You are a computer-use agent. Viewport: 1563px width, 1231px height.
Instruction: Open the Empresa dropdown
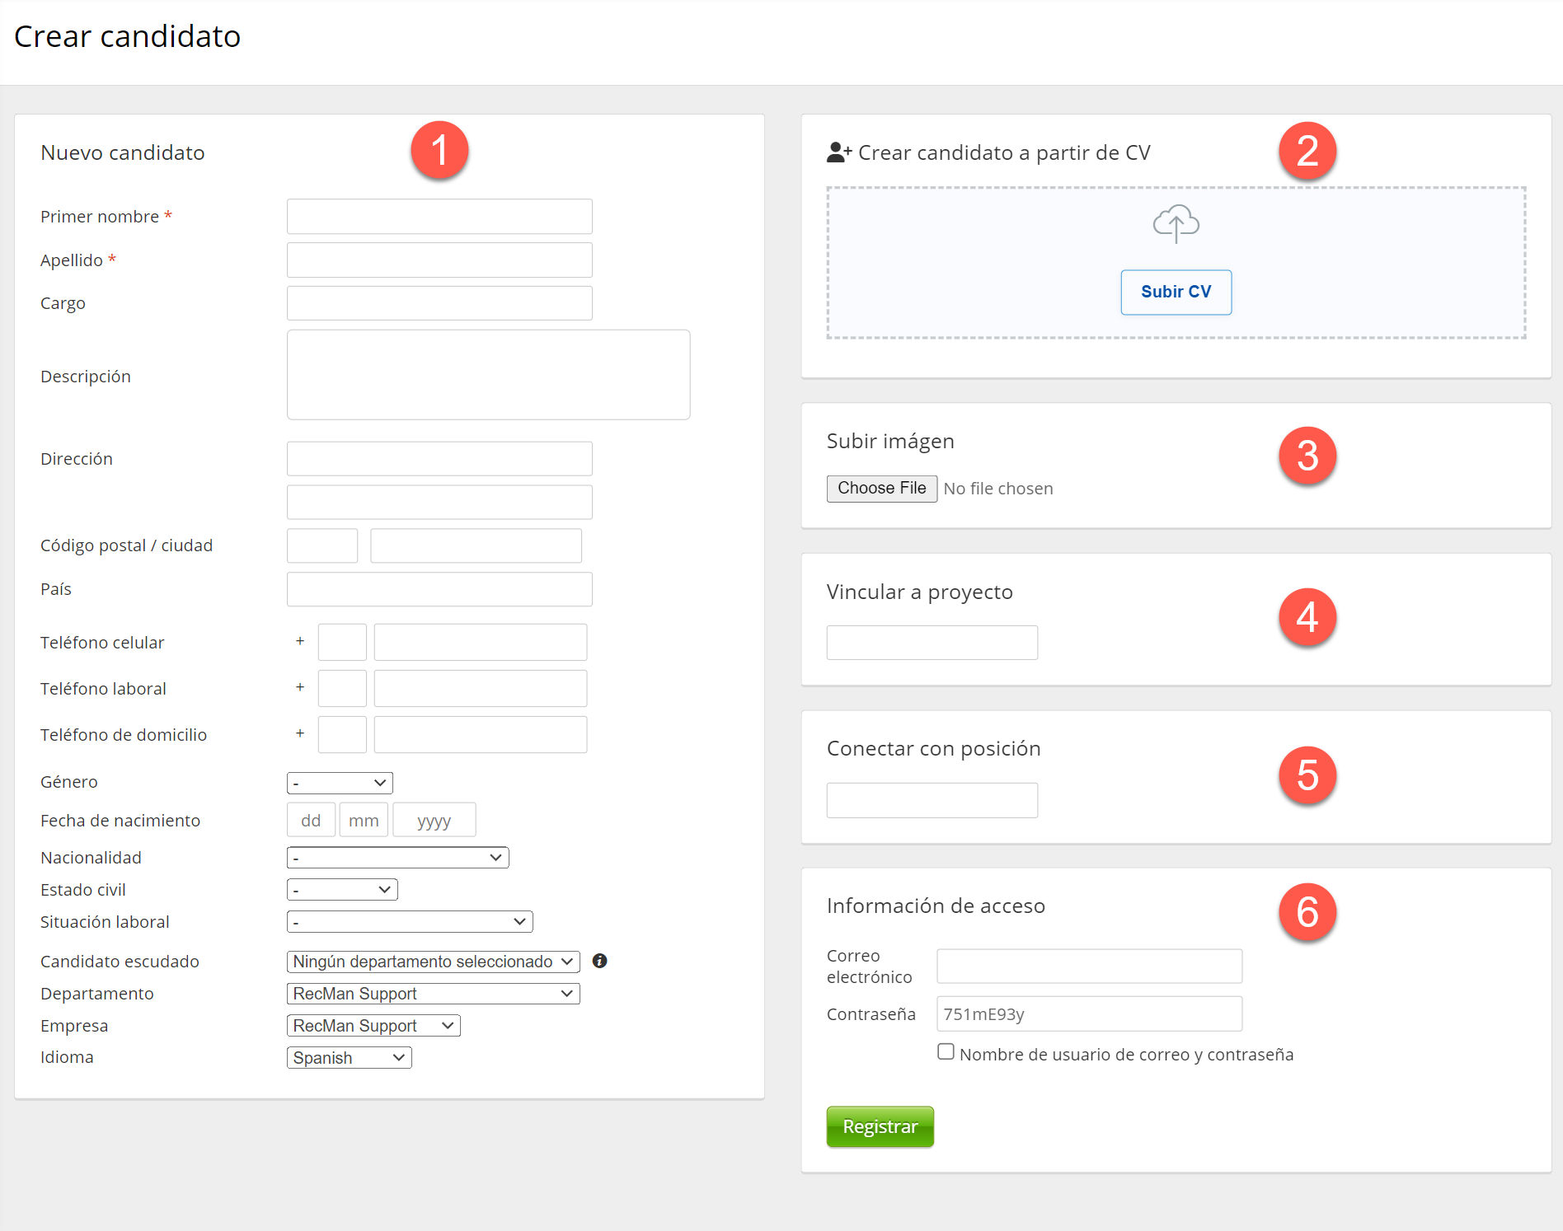(373, 1026)
